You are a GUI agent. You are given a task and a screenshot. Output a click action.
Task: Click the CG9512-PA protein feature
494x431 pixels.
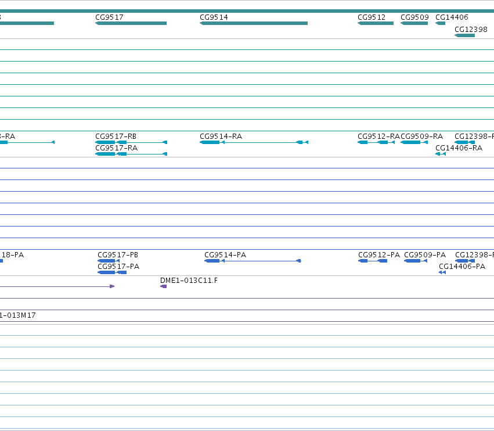[x=373, y=261]
